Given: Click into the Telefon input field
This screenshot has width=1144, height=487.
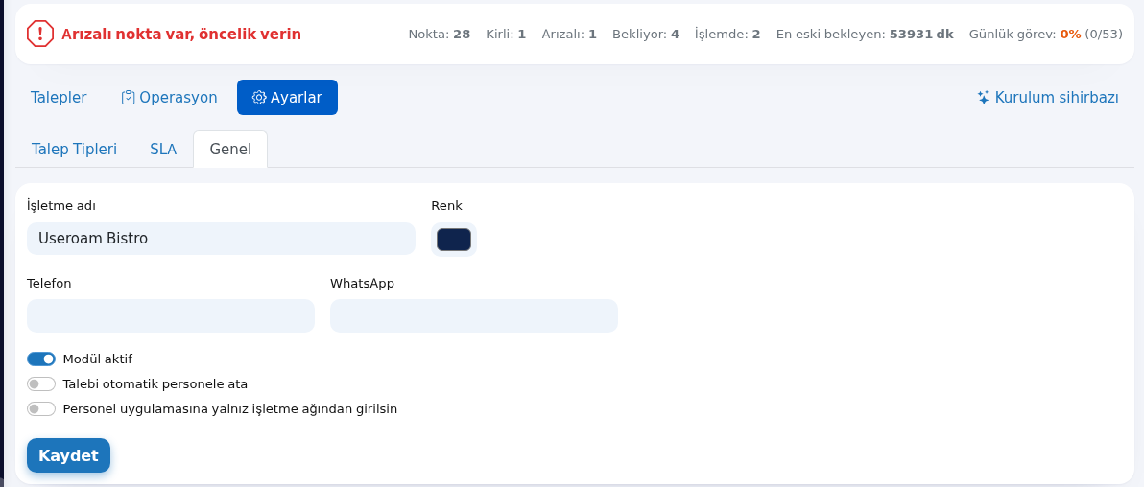Looking at the screenshot, I should [x=171, y=315].
